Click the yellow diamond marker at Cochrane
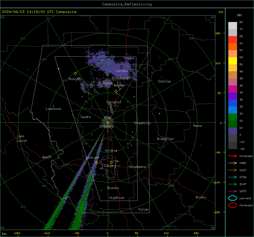This screenshot has height=237, width=254. click(x=97, y=163)
